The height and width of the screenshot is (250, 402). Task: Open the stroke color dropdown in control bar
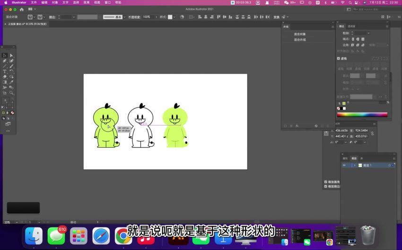(44, 17)
